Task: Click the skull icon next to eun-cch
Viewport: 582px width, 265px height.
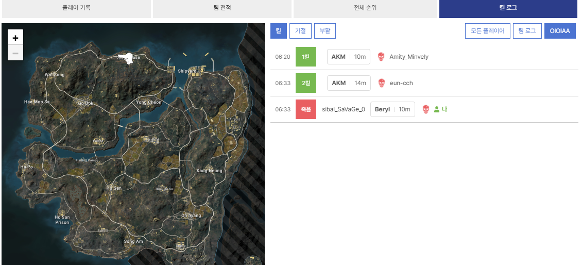Action: coord(381,83)
